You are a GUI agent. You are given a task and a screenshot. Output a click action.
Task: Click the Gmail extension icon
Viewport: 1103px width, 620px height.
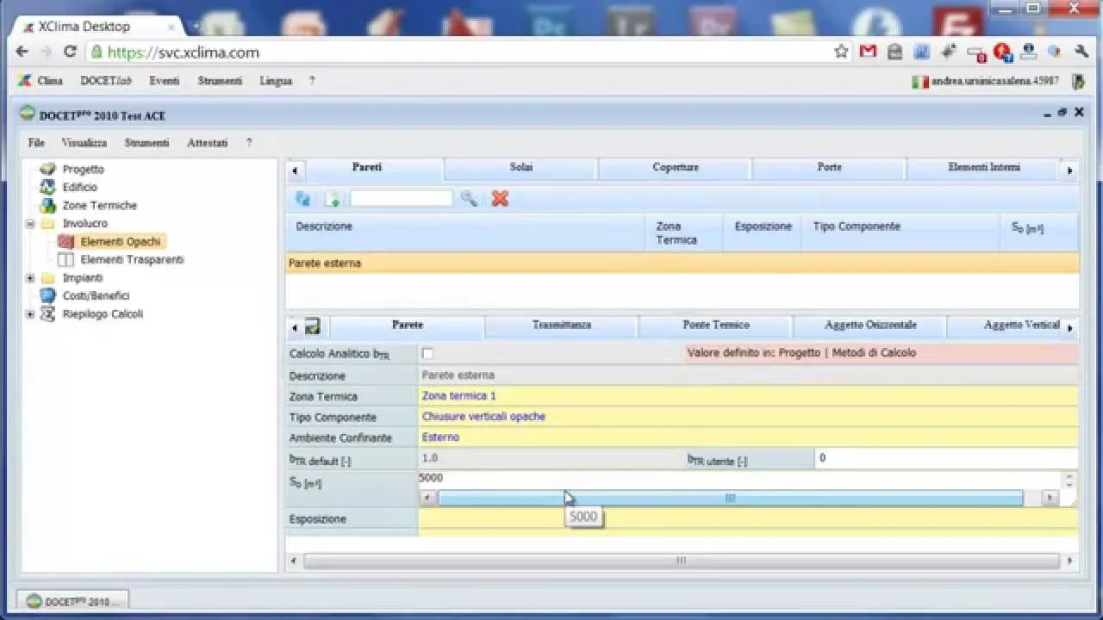click(868, 52)
